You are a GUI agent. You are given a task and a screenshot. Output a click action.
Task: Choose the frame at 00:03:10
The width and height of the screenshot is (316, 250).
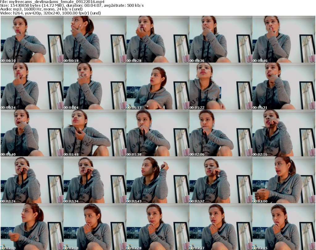[32, 227]
